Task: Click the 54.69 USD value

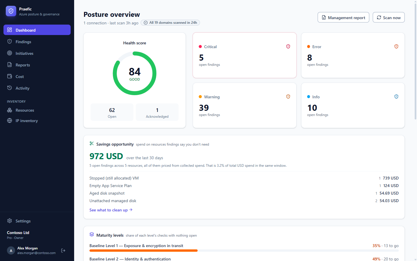Action: (x=389, y=193)
